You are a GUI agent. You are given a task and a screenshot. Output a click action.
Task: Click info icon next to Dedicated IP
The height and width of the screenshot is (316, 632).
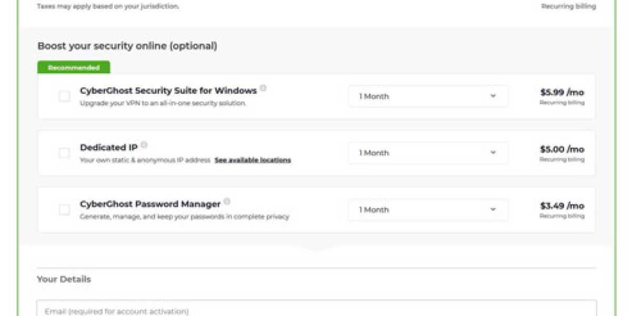coord(144,145)
